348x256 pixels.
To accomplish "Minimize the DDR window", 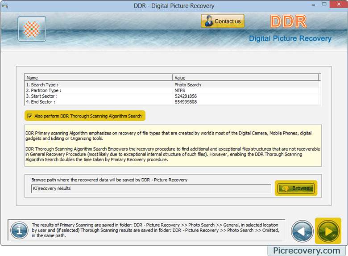I will (313, 4).
